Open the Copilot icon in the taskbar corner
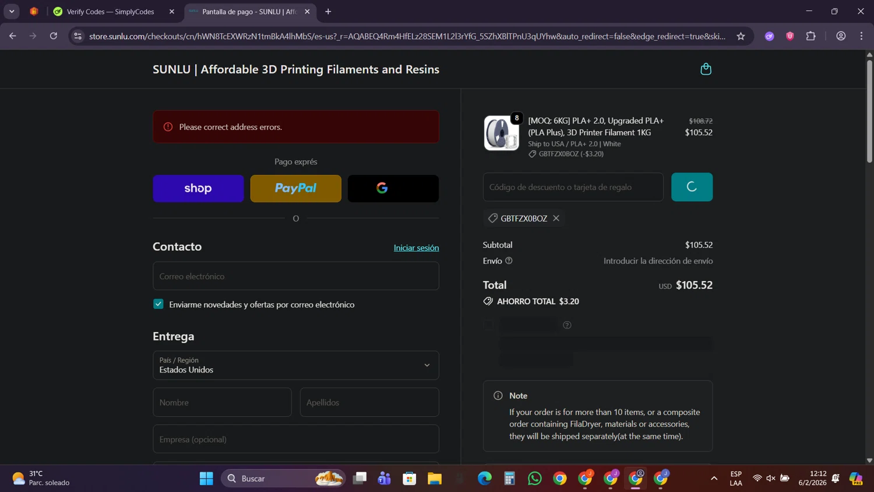This screenshot has height=492, width=874. (856, 479)
